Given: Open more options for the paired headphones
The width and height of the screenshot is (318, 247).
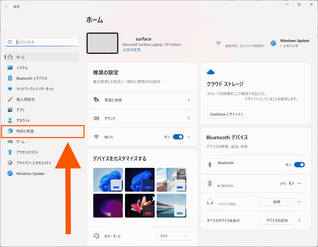Looking at the screenshot, I should pyautogui.click(x=299, y=202).
